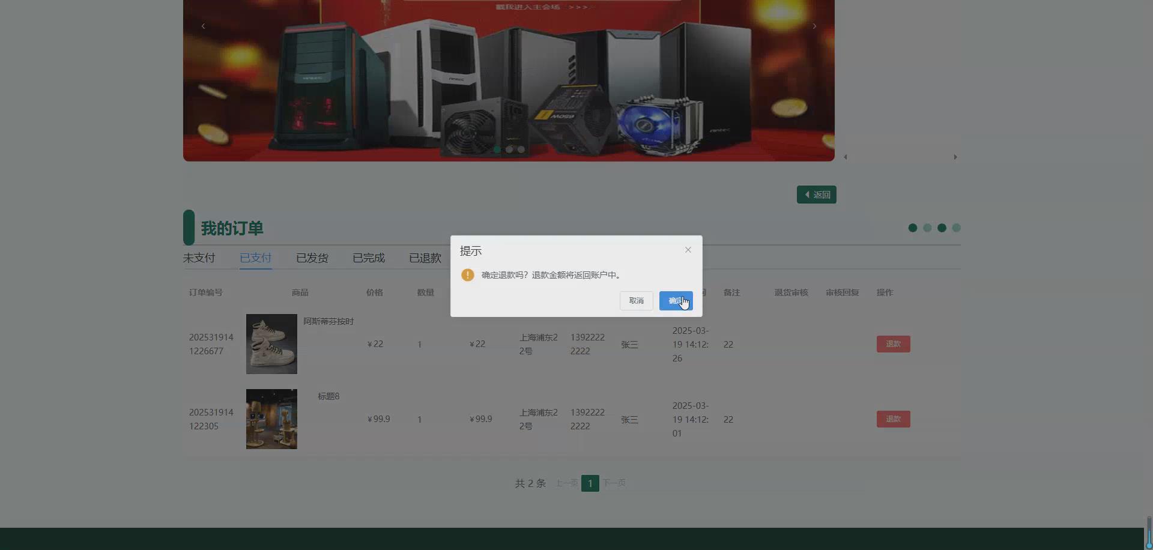This screenshot has height=550, width=1153.
Task: Show next banner slide with right arrow
Action: pos(814,26)
